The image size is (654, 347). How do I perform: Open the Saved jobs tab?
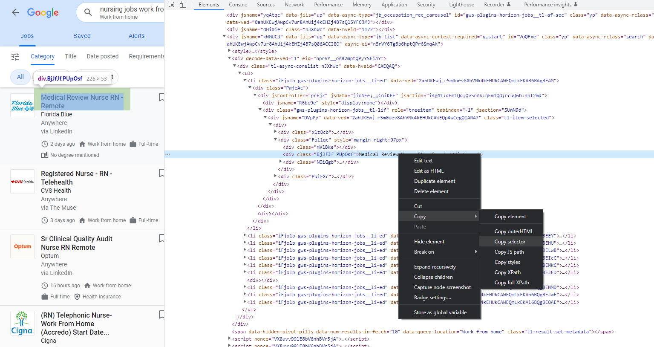[82, 36]
